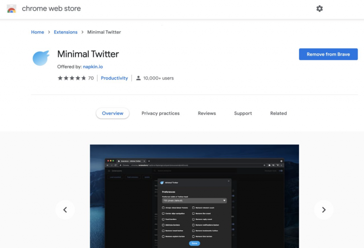Toggle Developer mode switch in the preview
364x248 pixels.
(x=281, y=171)
